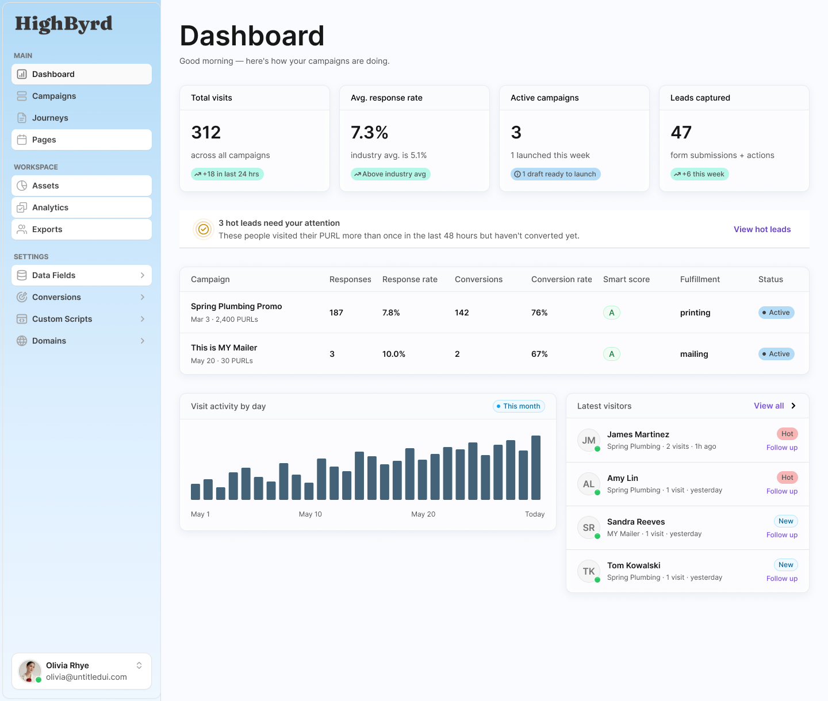Click the New tag on Tom Kowalski

(x=786, y=565)
